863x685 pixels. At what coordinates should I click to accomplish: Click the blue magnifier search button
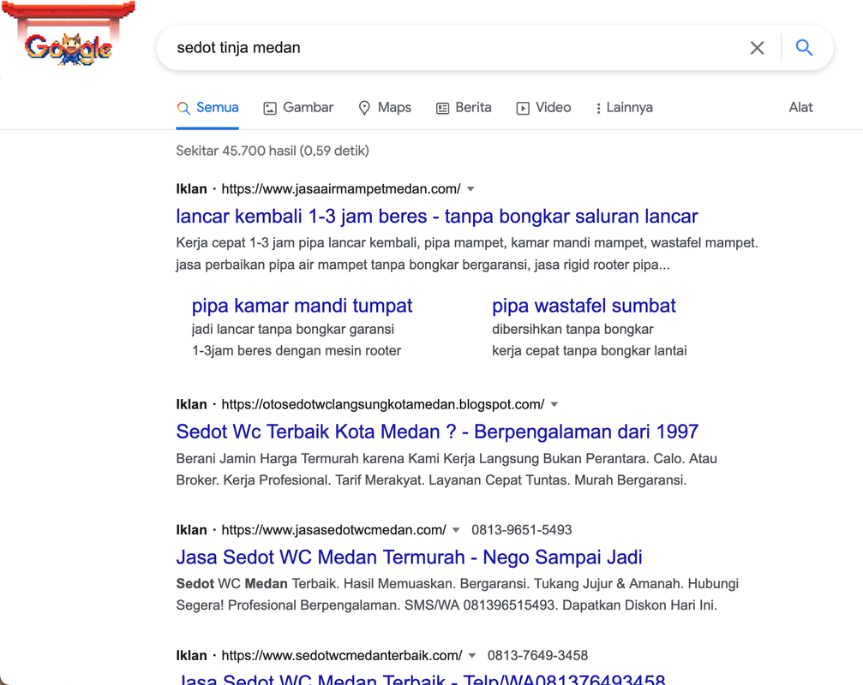pos(804,48)
